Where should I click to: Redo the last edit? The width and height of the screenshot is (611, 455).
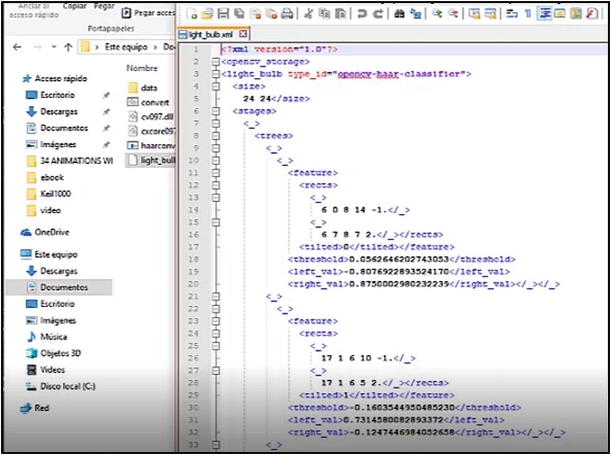pos(378,14)
